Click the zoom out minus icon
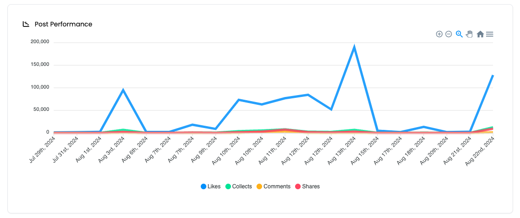 [449, 34]
